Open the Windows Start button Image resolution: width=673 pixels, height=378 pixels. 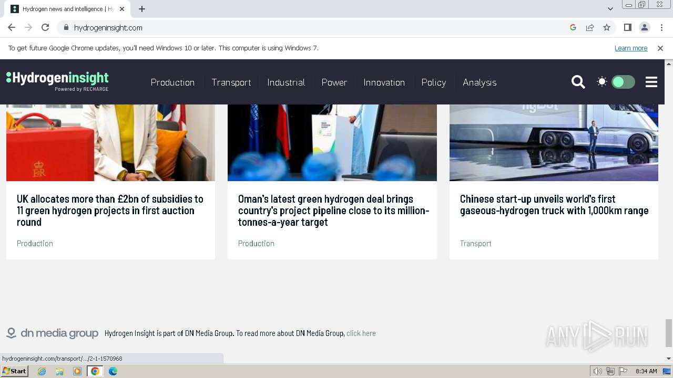[14, 371]
